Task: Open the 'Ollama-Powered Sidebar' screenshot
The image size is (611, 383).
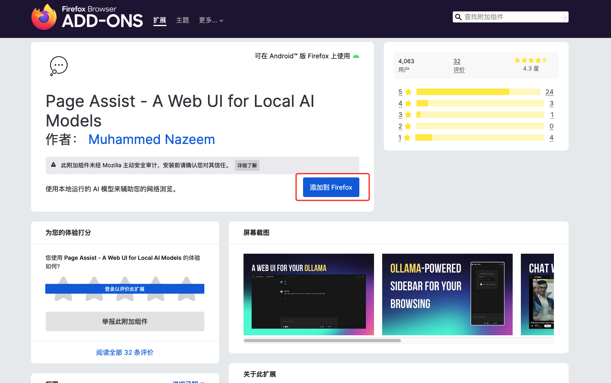Action: [447, 294]
